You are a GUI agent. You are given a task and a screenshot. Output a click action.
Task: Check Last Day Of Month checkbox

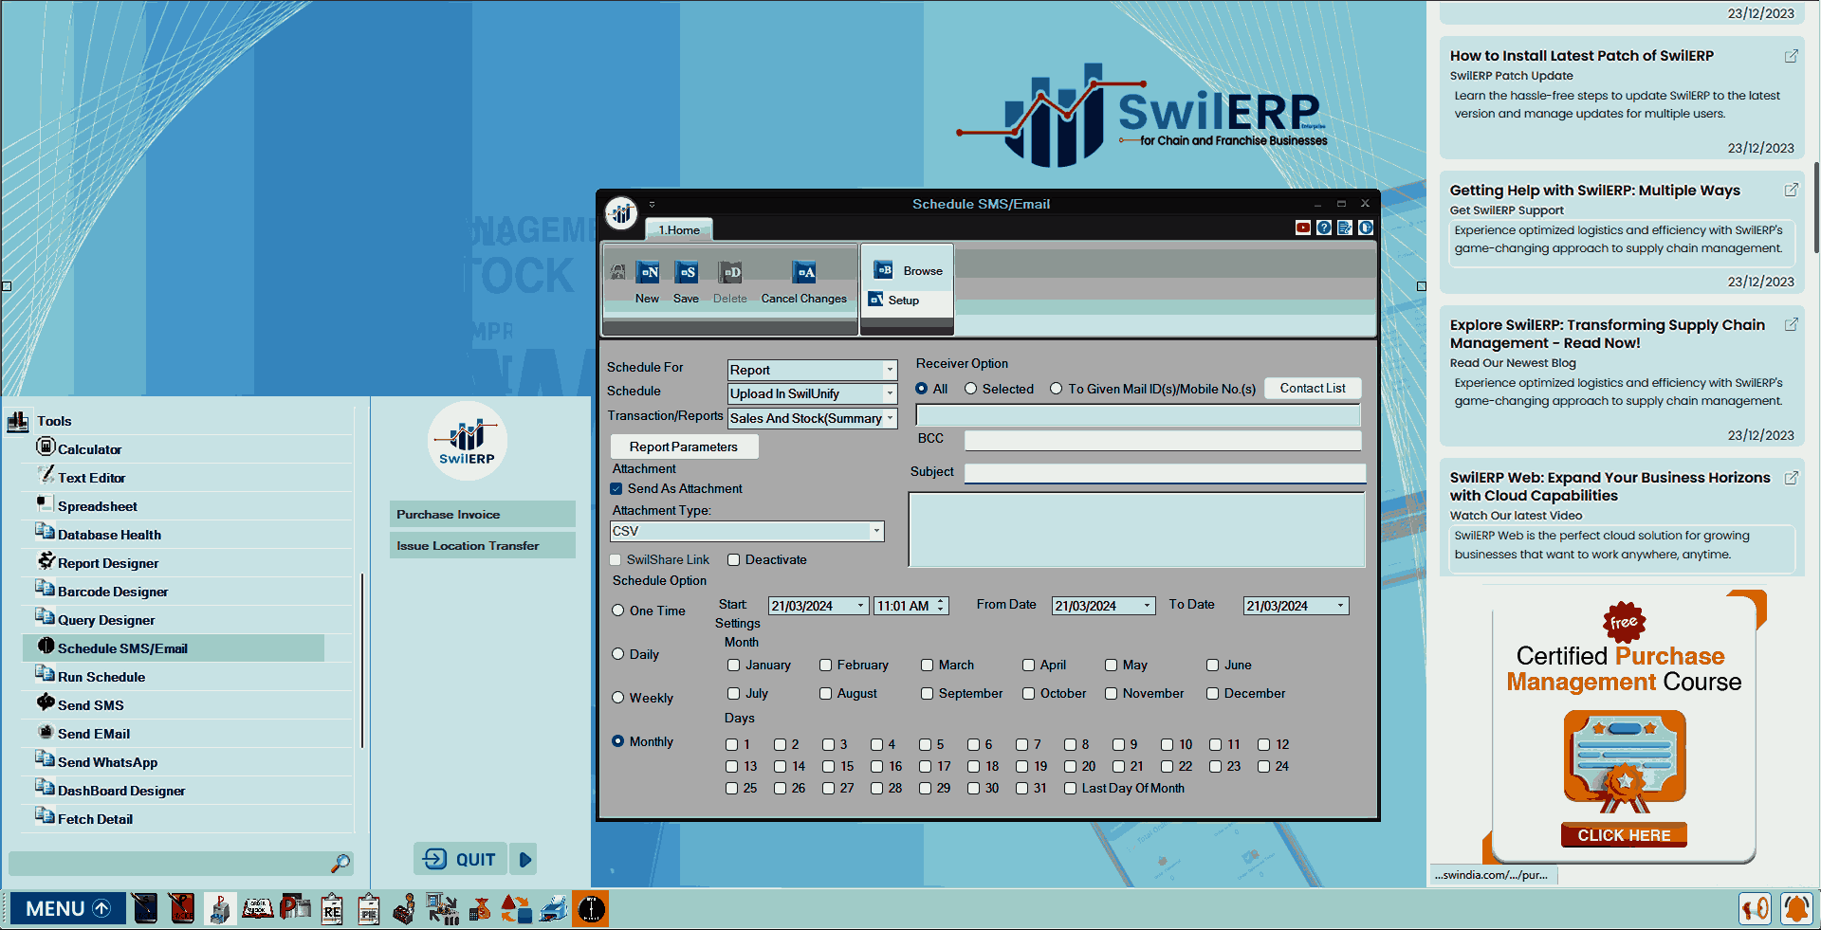click(x=1070, y=788)
